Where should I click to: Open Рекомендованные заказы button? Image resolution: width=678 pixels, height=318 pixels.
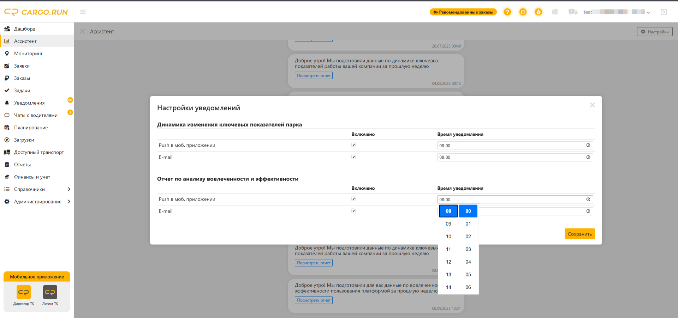(463, 12)
